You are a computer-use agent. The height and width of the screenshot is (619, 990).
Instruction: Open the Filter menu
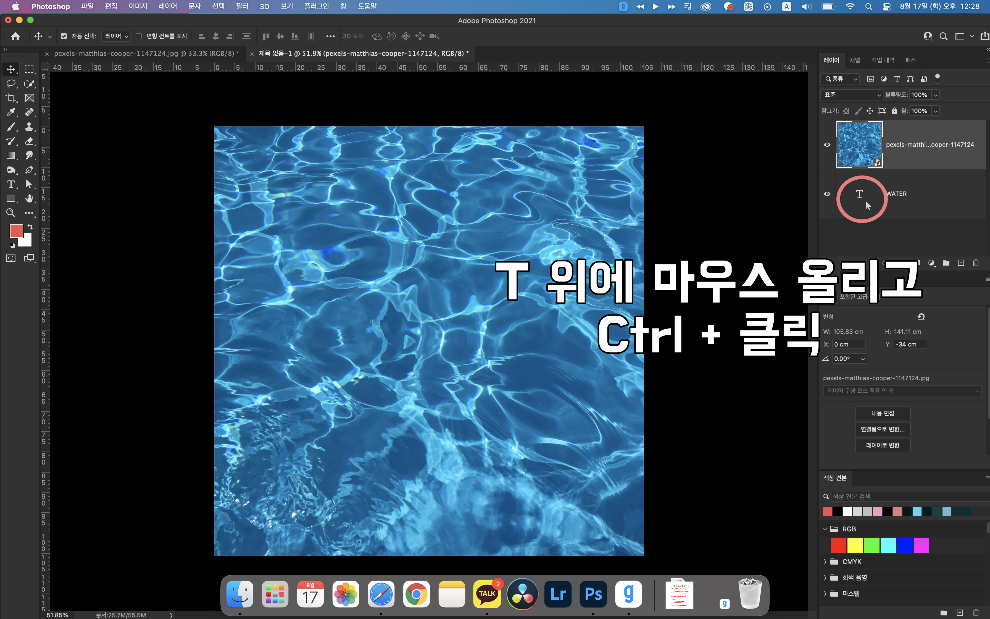pyautogui.click(x=242, y=6)
